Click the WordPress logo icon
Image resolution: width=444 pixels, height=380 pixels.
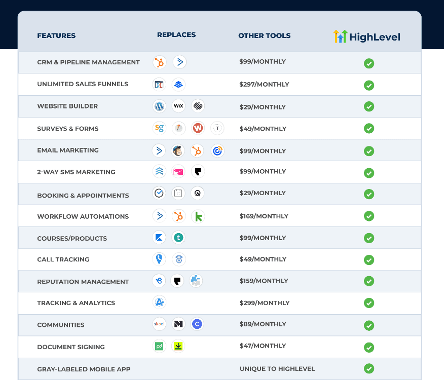click(160, 106)
